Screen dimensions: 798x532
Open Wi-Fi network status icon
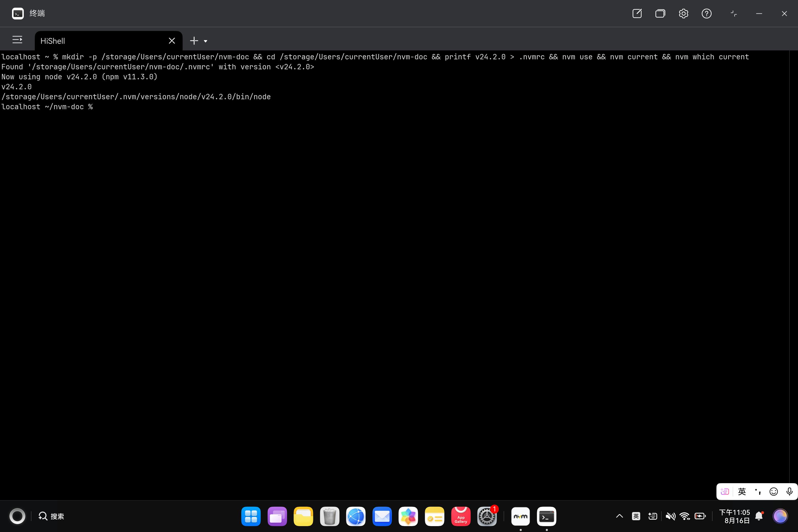(x=685, y=516)
